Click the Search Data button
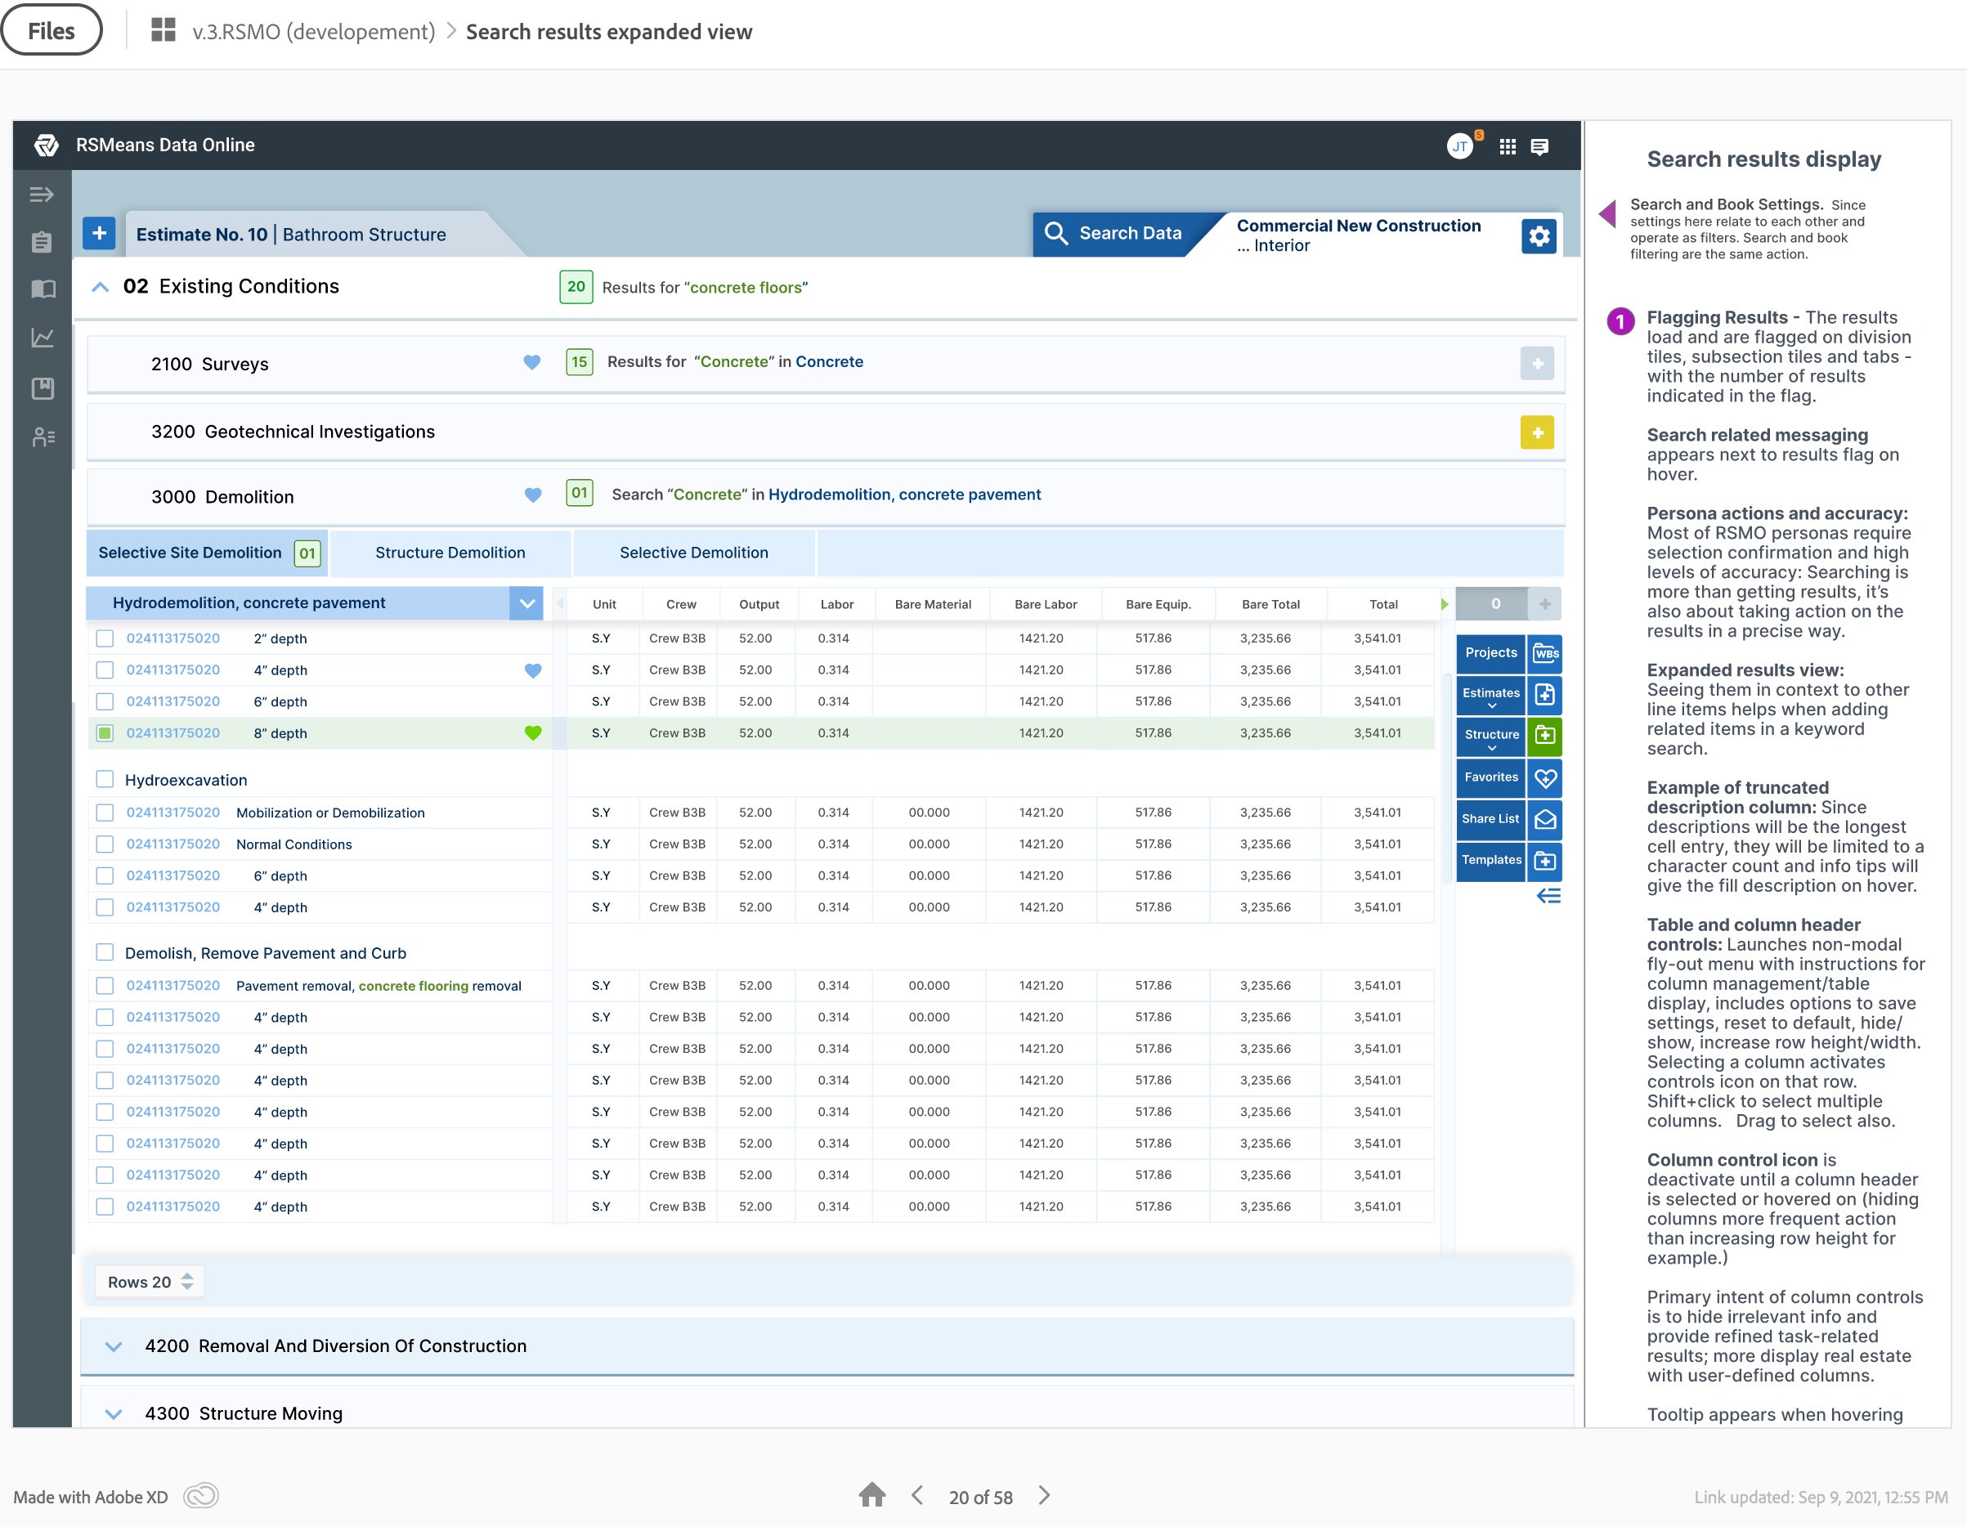1967x1527 pixels. [1113, 234]
